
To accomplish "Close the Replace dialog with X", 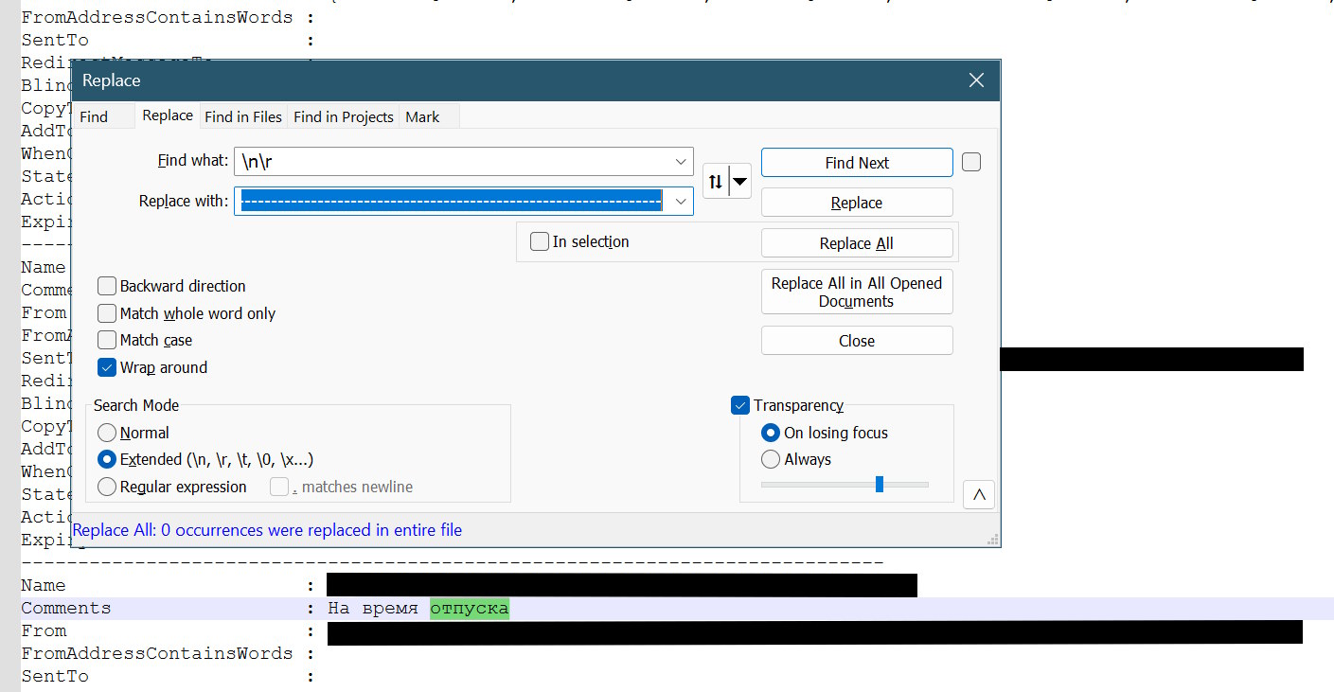I will click(976, 80).
